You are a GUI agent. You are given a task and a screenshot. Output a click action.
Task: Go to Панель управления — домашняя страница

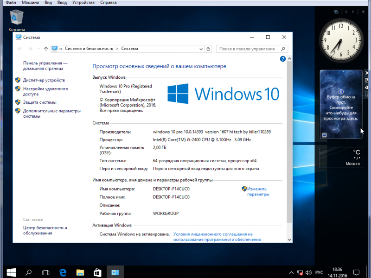click(x=45, y=66)
